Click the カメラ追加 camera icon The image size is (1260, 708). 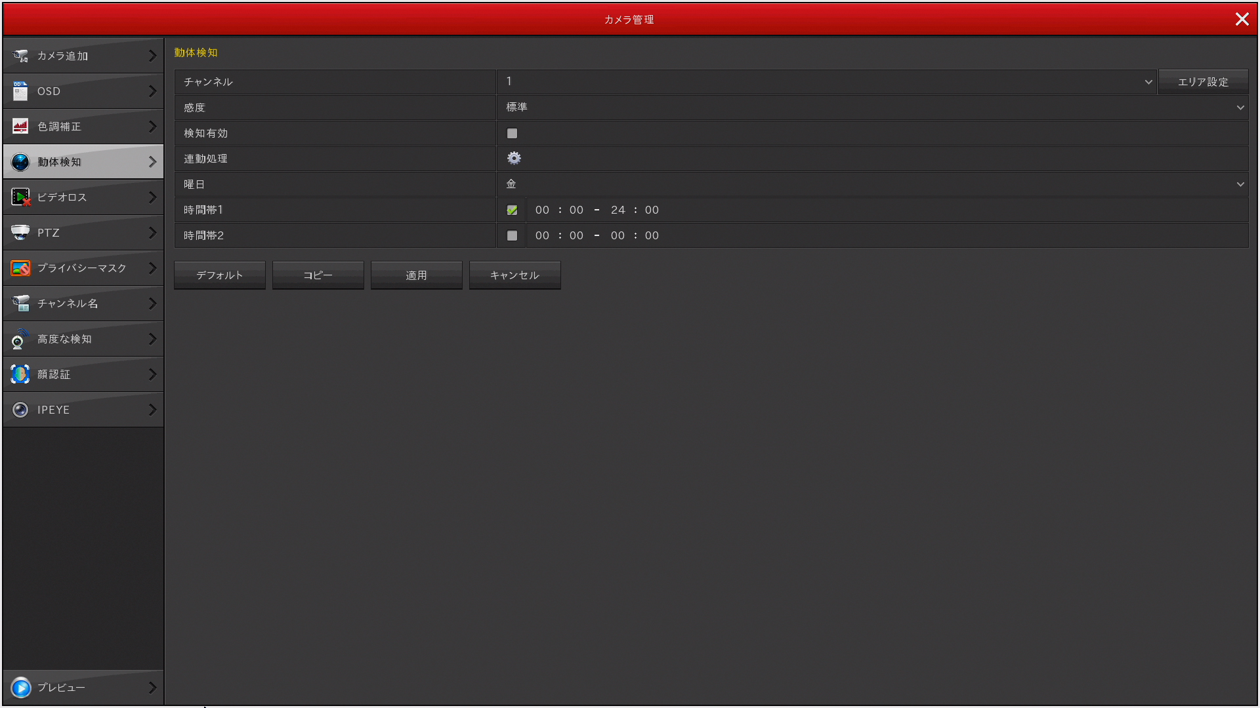pyautogui.click(x=20, y=56)
